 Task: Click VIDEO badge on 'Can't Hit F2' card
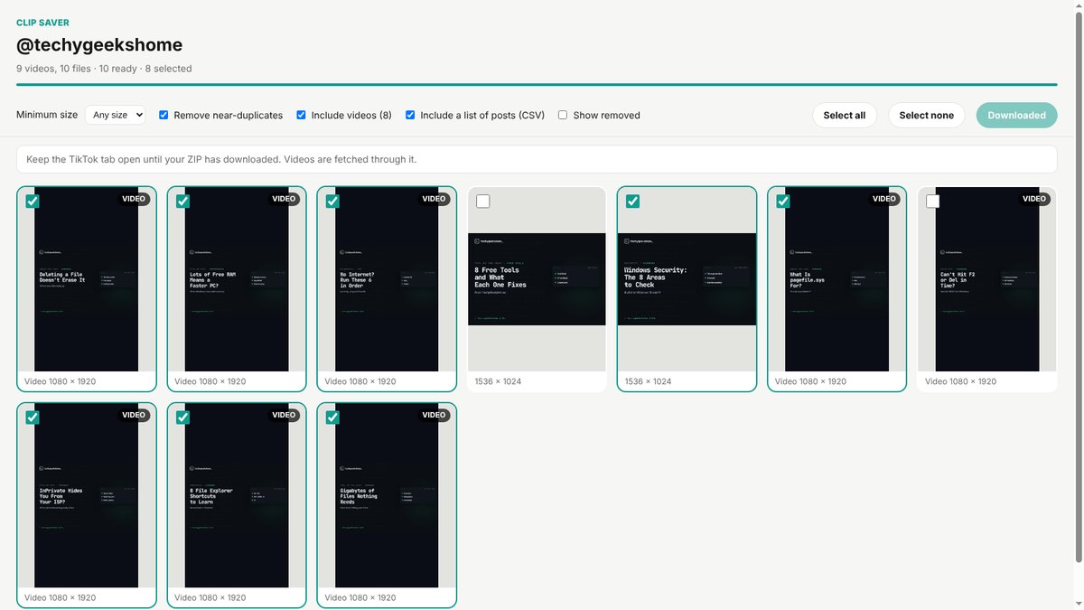pyautogui.click(x=1034, y=199)
